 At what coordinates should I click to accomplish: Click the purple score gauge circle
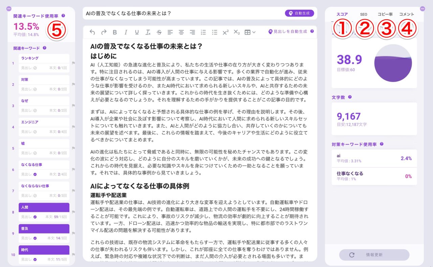tap(393, 63)
